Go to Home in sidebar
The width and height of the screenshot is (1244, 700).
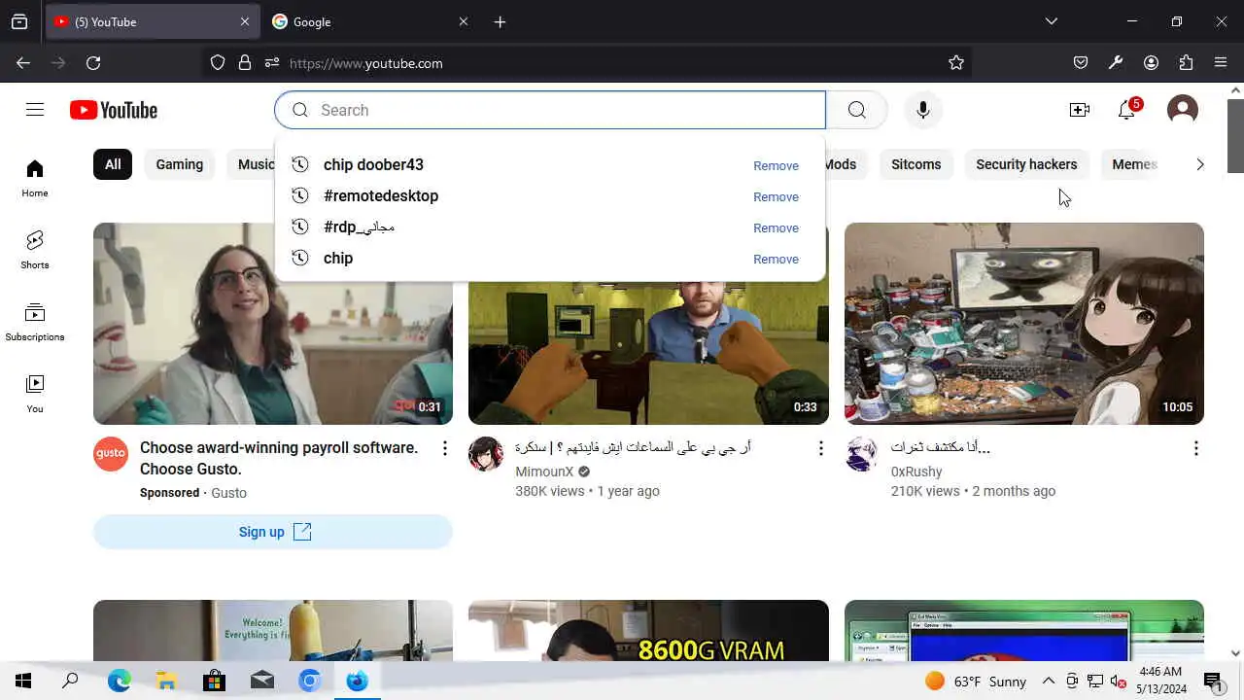point(35,179)
